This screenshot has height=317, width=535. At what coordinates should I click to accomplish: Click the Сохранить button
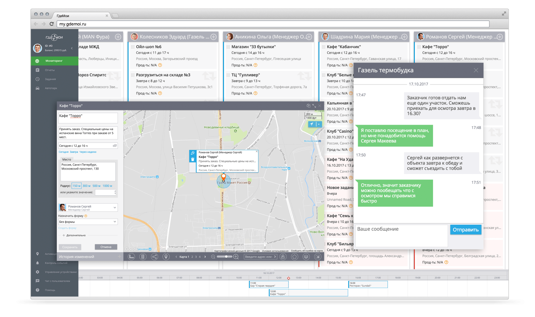70,247
